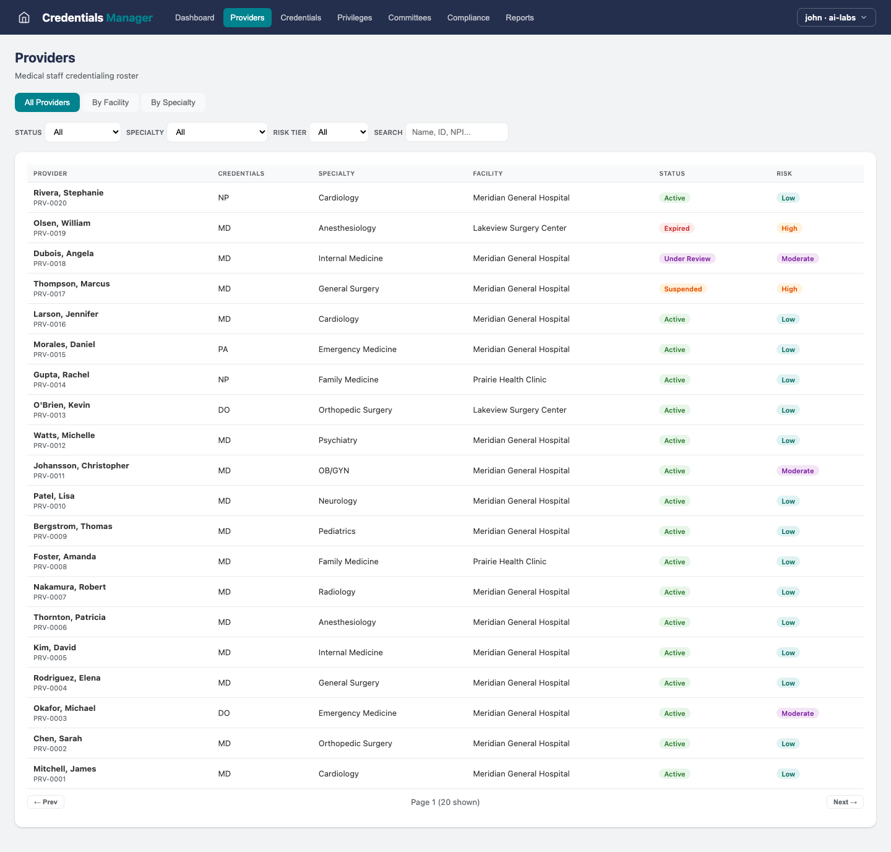
Task: Click the Under Review badge for Dubois, Angela
Action: [x=687, y=258]
